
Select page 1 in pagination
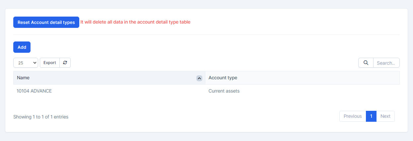[x=371, y=116]
